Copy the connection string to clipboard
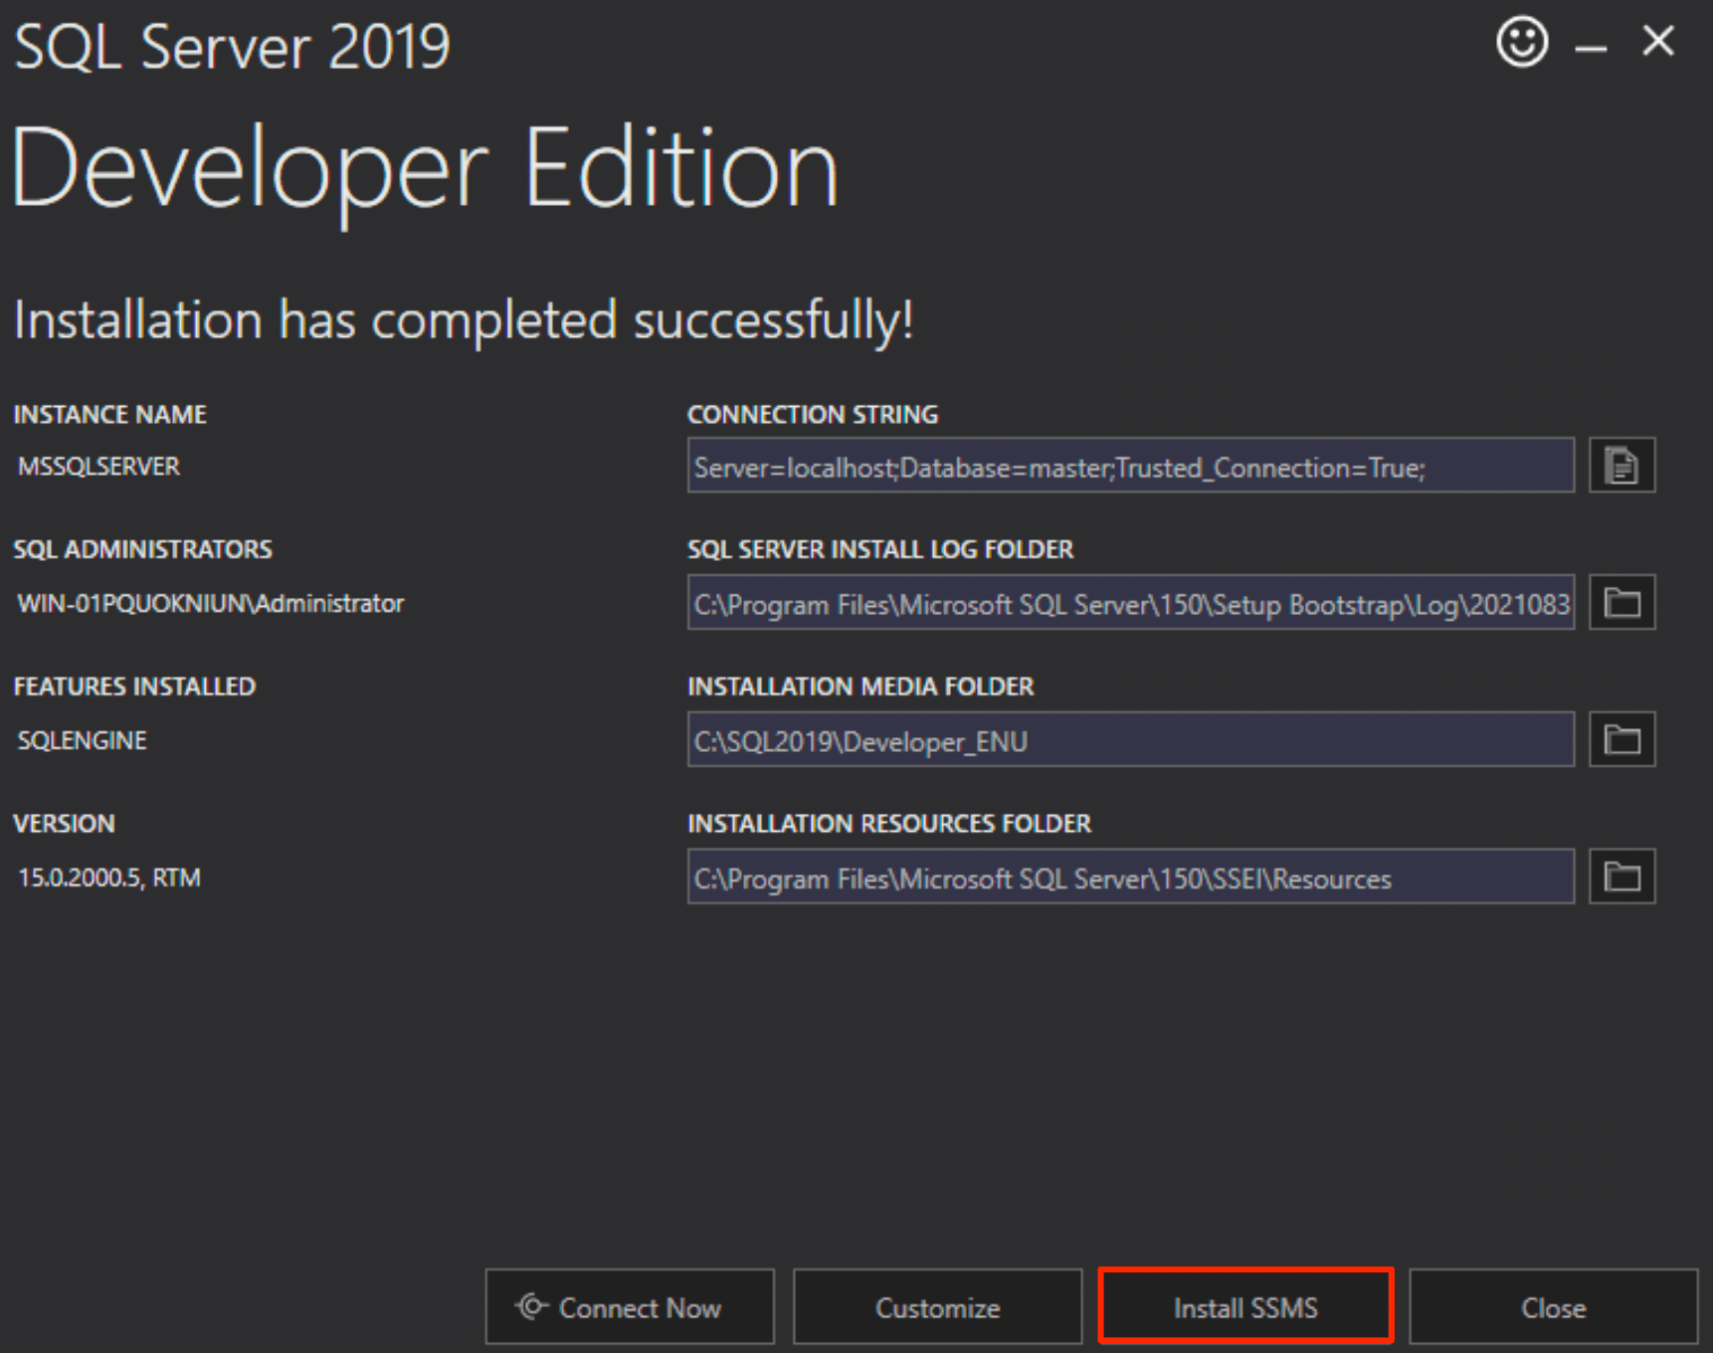 pyautogui.click(x=1621, y=465)
